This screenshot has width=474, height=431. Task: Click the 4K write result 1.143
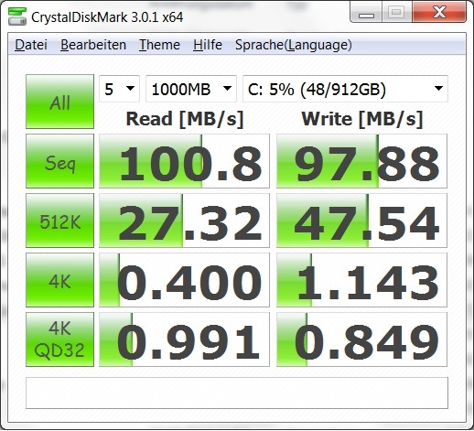pyautogui.click(x=361, y=280)
